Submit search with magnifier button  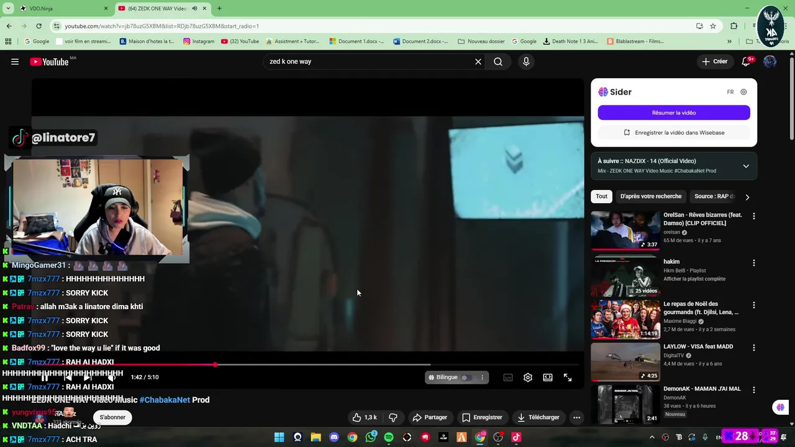pos(498,61)
